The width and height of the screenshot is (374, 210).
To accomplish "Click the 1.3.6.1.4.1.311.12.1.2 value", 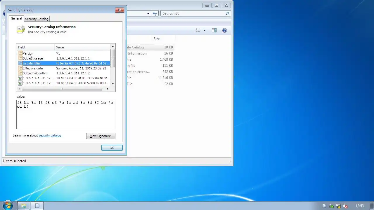I will point(73,73).
